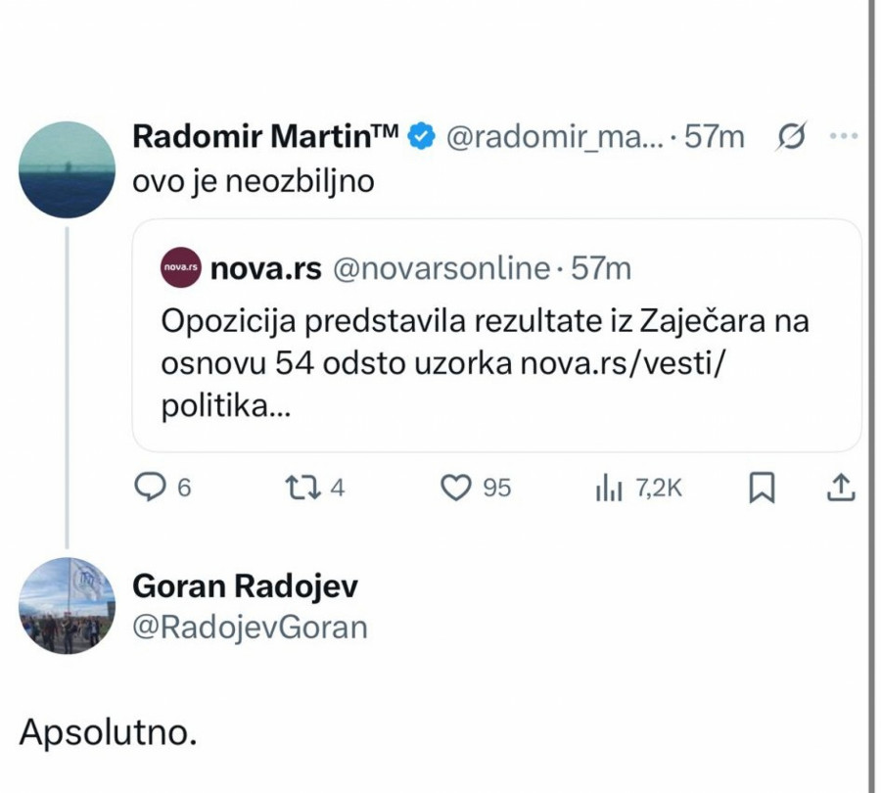Open the Radomir Martin display name
Screen dimensions: 881x793
pyautogui.click(x=264, y=139)
